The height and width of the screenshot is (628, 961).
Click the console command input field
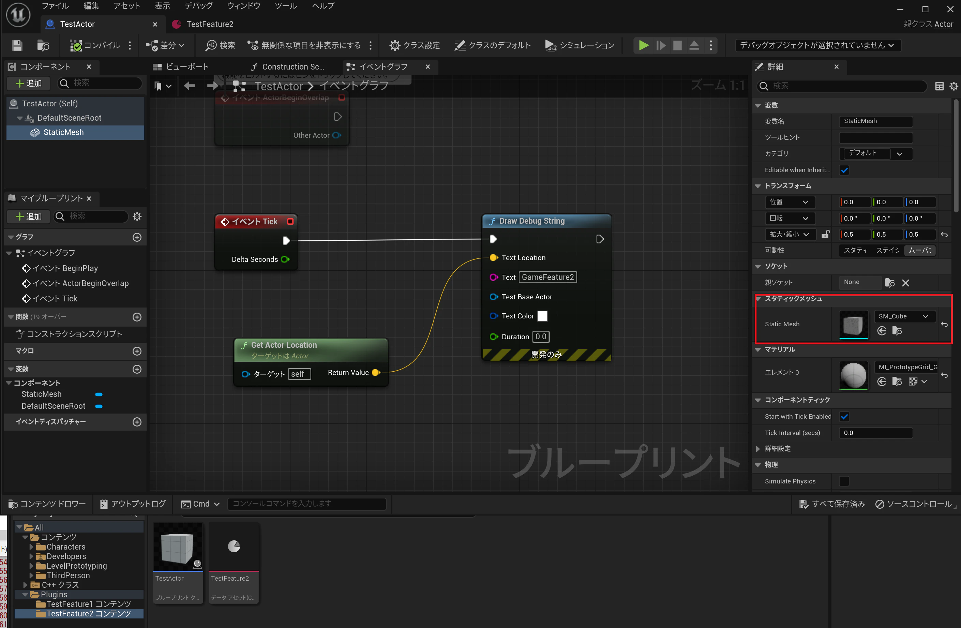(x=307, y=504)
